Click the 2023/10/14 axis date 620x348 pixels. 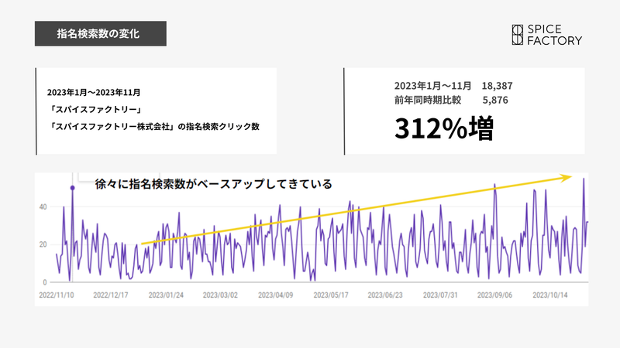[x=550, y=295]
